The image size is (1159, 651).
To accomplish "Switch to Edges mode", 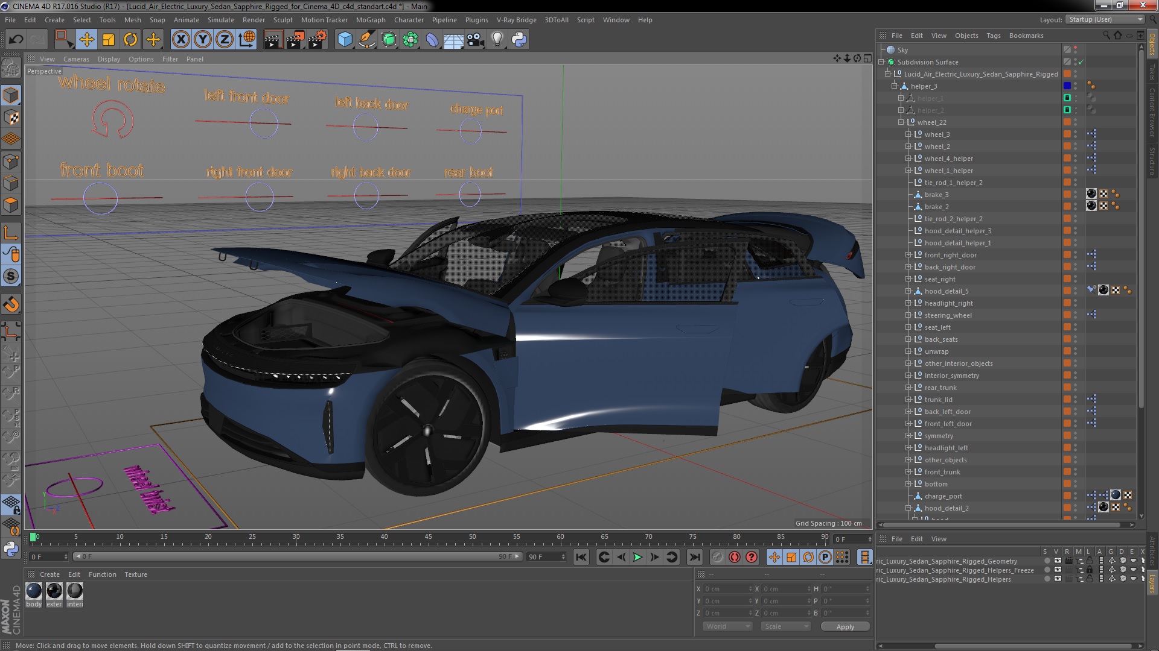I will point(11,183).
